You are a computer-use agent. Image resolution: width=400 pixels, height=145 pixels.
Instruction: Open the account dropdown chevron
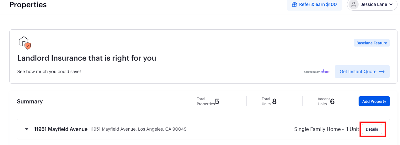[x=391, y=4]
